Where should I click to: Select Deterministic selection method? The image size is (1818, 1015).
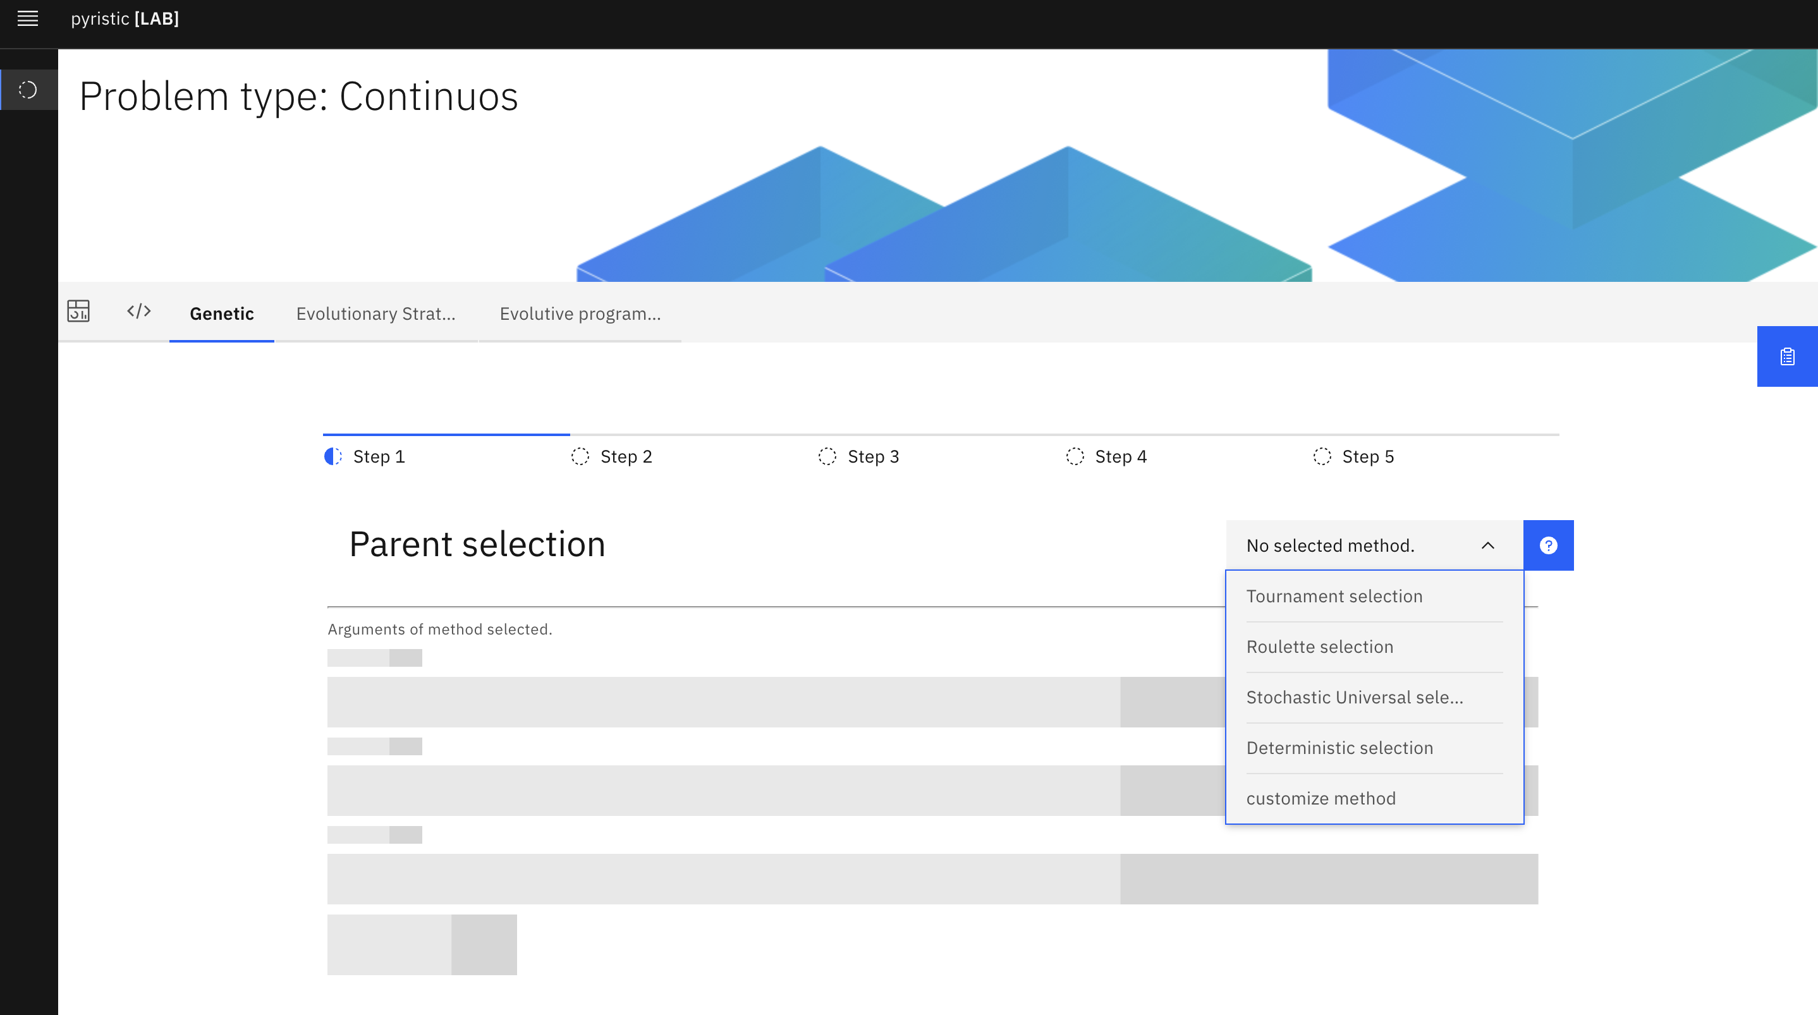tap(1339, 746)
